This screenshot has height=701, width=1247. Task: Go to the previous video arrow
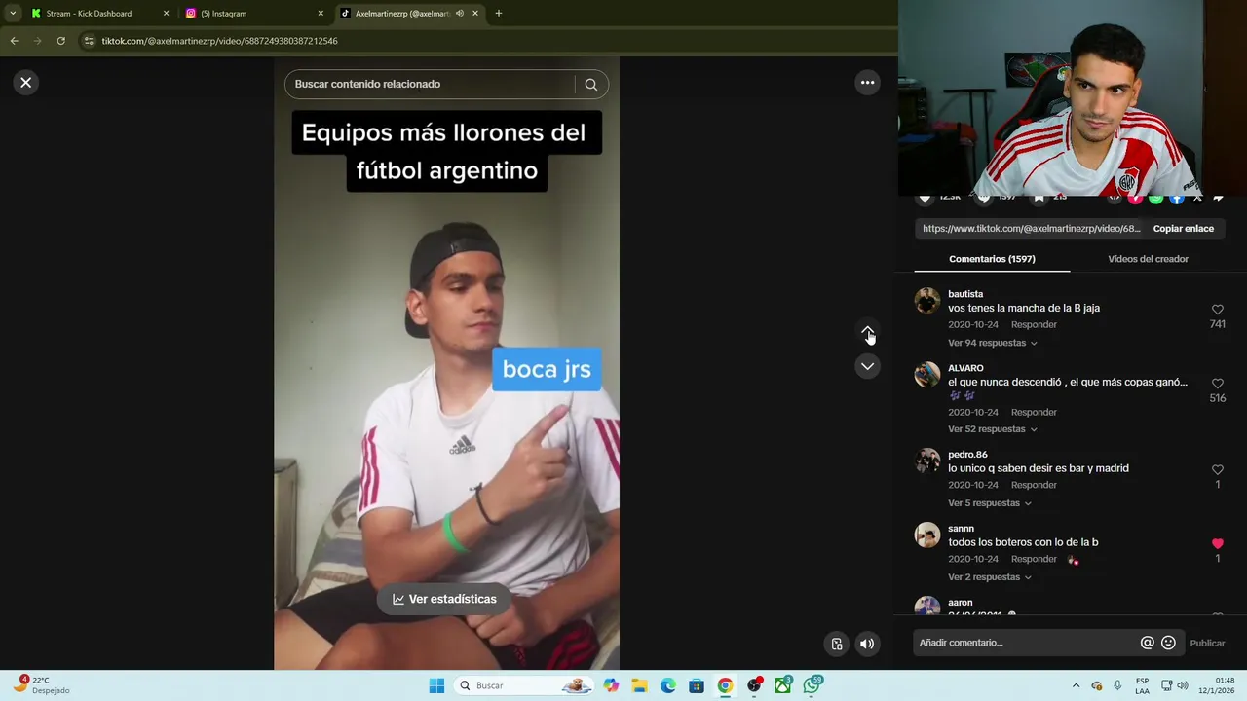pos(867,332)
